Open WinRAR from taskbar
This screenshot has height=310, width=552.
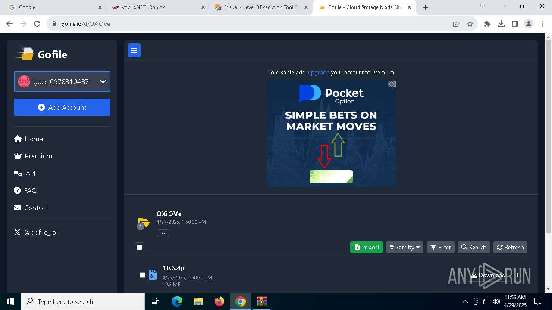(262, 301)
